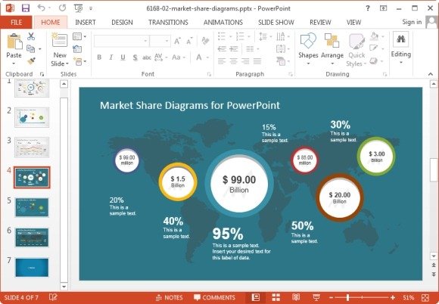This screenshot has height=304, width=439.
Task: Open ANIMATIONS tab
Action: 223,23
